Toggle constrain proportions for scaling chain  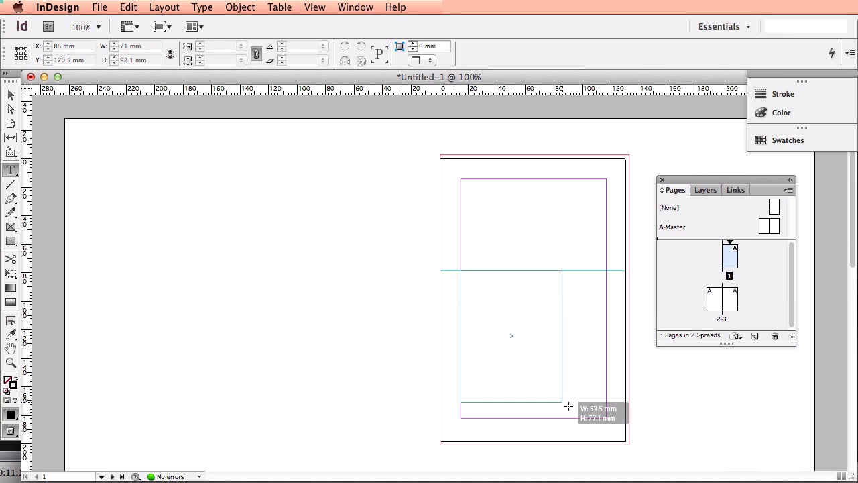256,54
